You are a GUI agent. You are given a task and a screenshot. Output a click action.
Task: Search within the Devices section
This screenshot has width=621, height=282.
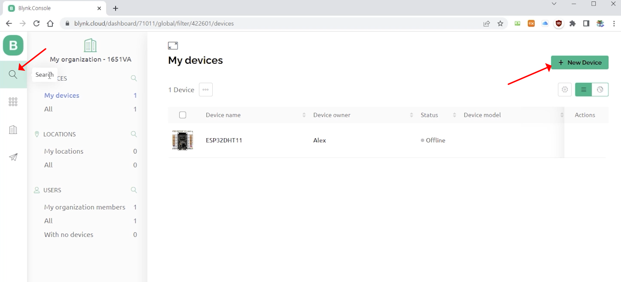134,78
